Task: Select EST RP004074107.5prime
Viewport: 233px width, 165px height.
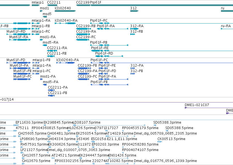Action: pos(140,150)
